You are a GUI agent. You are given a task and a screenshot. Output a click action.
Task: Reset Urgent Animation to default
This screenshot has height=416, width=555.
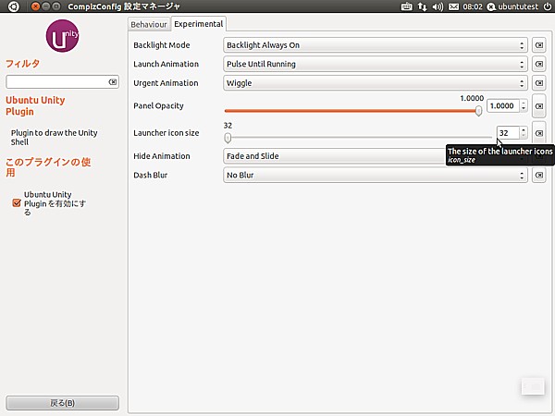tap(538, 83)
